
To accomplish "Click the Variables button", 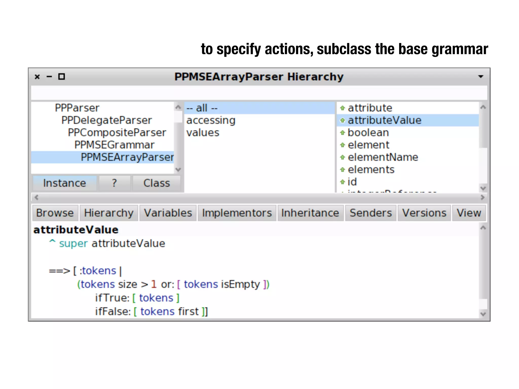I will point(168,213).
